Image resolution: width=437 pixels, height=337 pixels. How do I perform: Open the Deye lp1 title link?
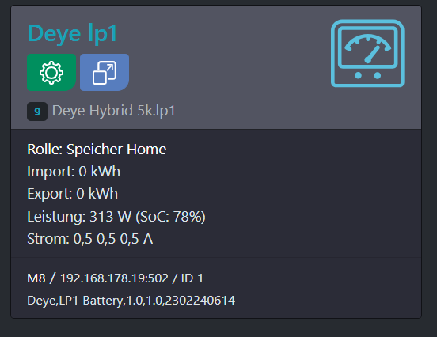click(72, 34)
